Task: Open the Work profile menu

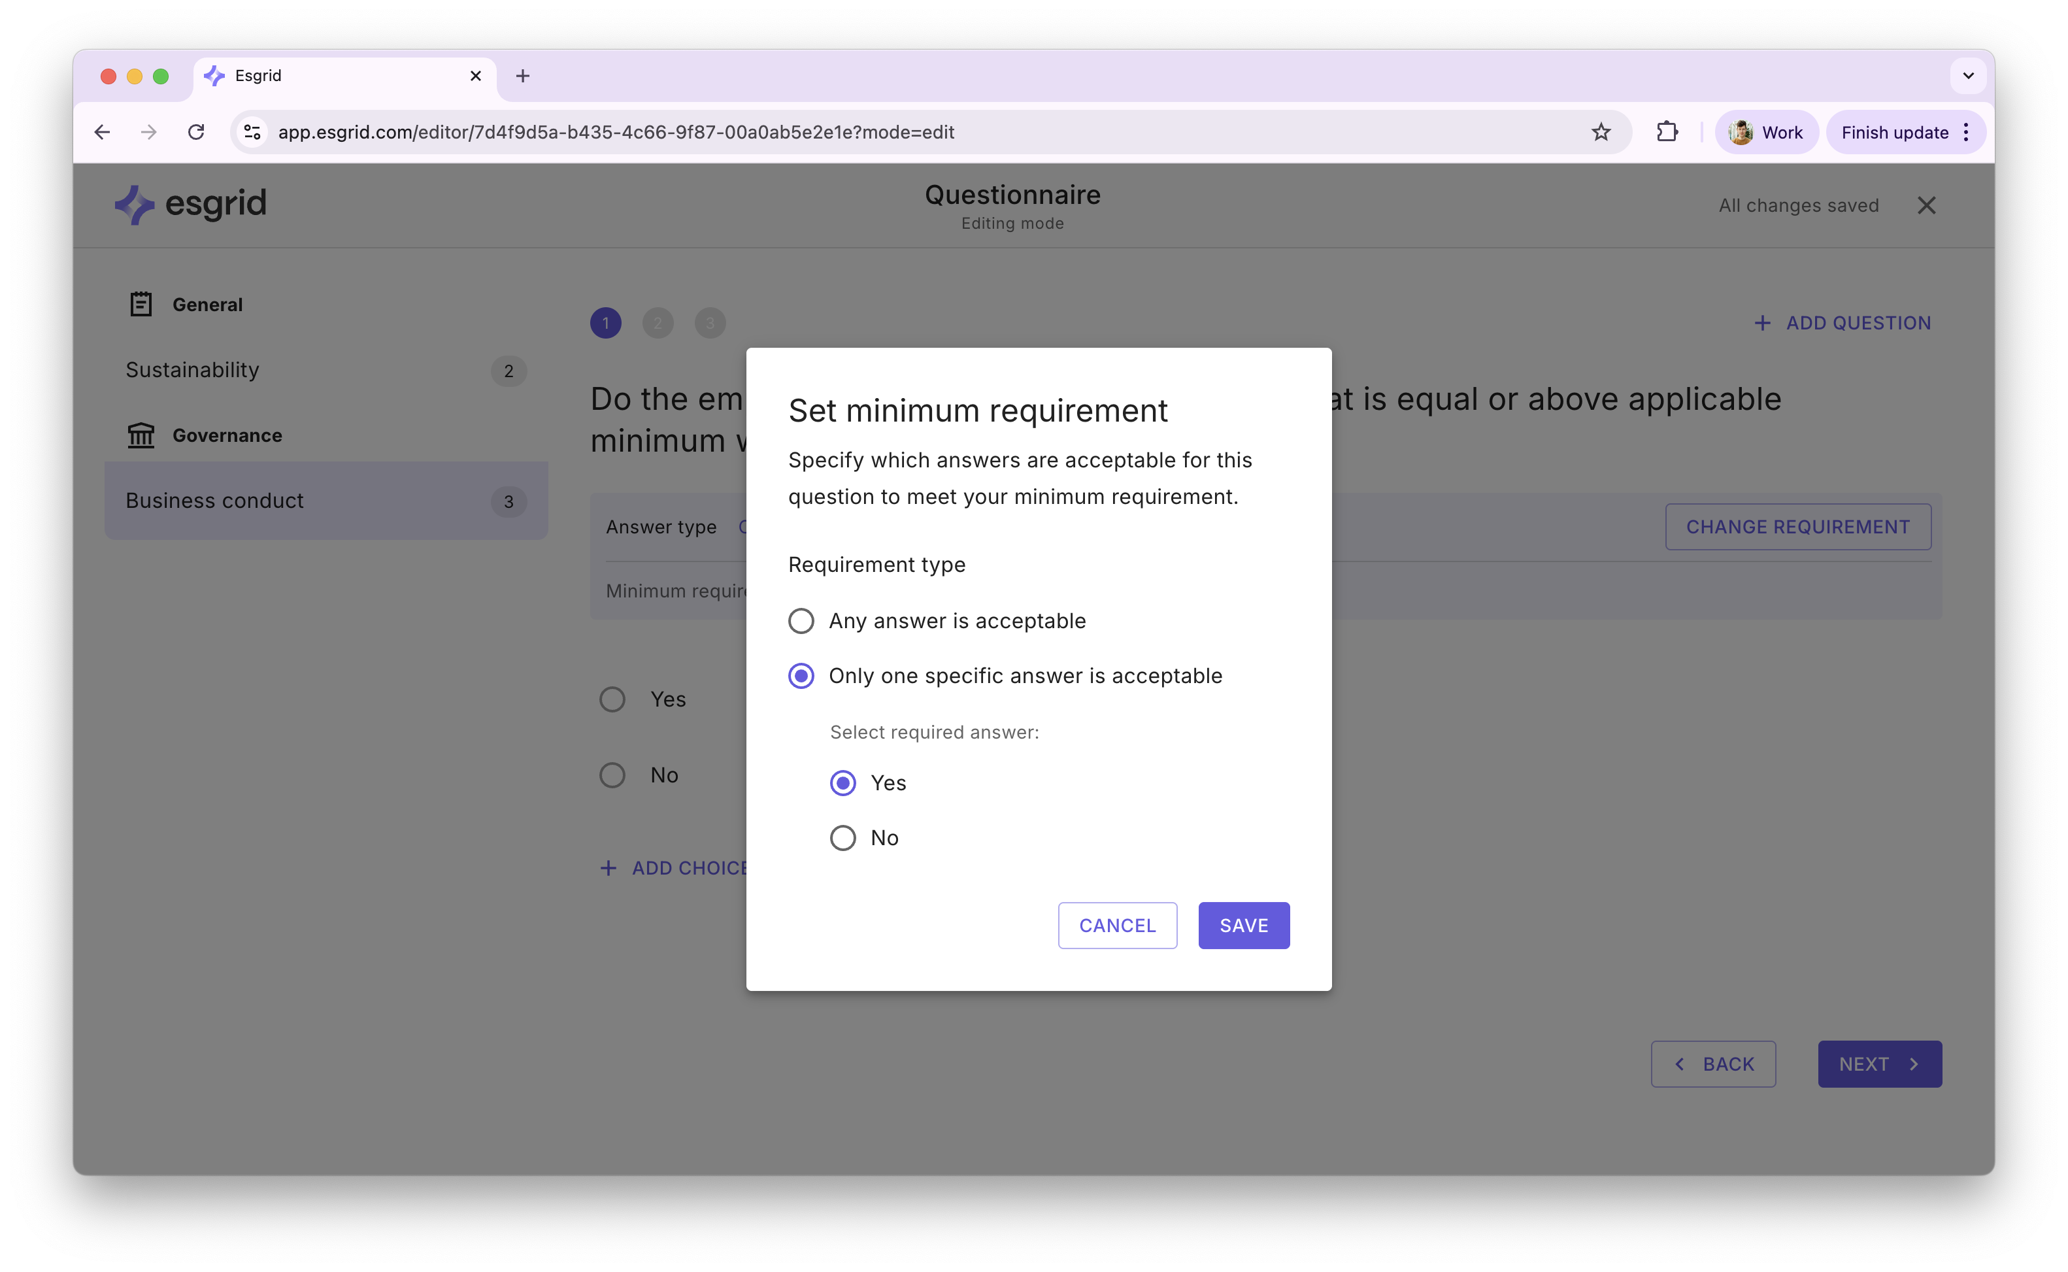Action: (x=1766, y=132)
